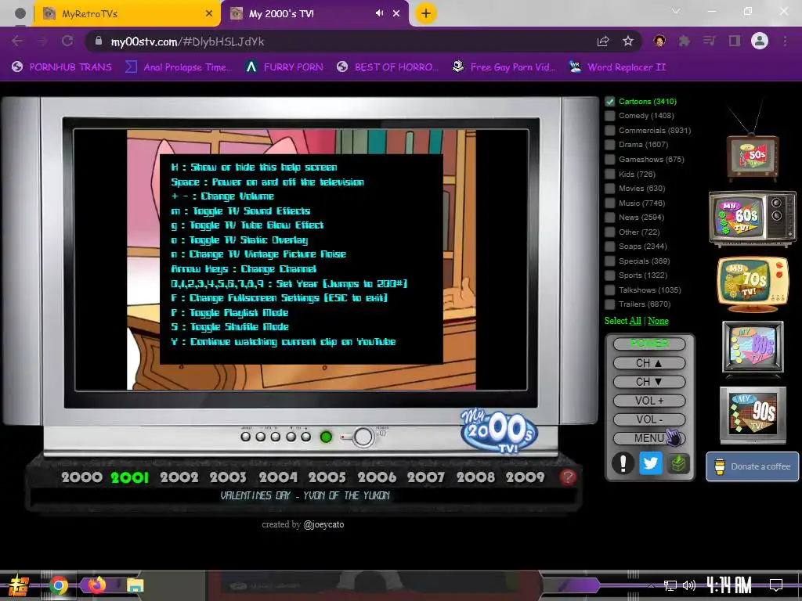Click the share page icon in address bar
The image size is (802, 601).
(603, 41)
